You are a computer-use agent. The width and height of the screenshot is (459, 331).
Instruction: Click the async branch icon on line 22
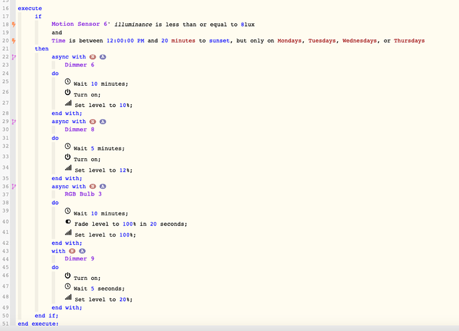click(14, 57)
